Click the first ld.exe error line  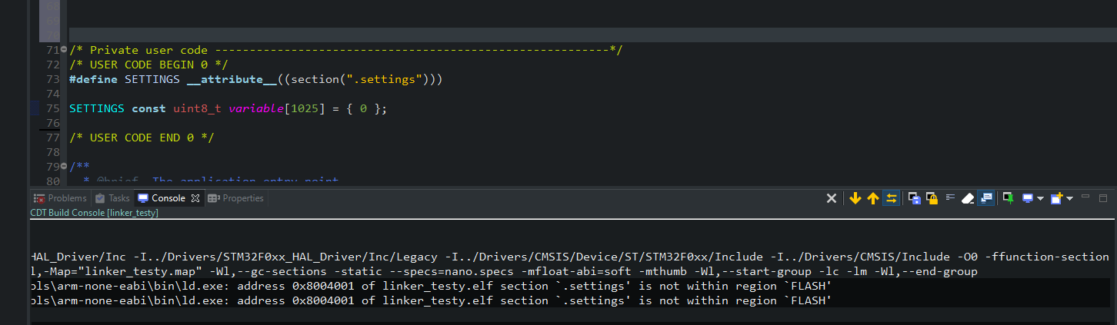(x=431, y=286)
